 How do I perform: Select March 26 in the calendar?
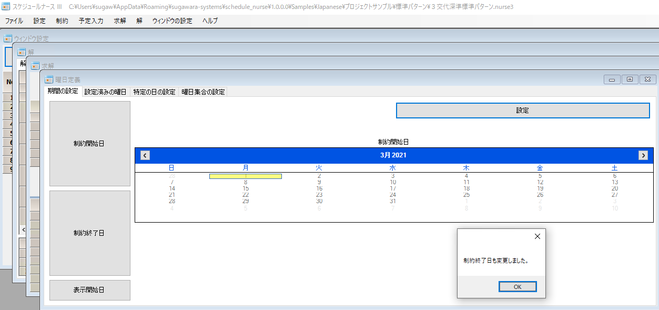540,195
